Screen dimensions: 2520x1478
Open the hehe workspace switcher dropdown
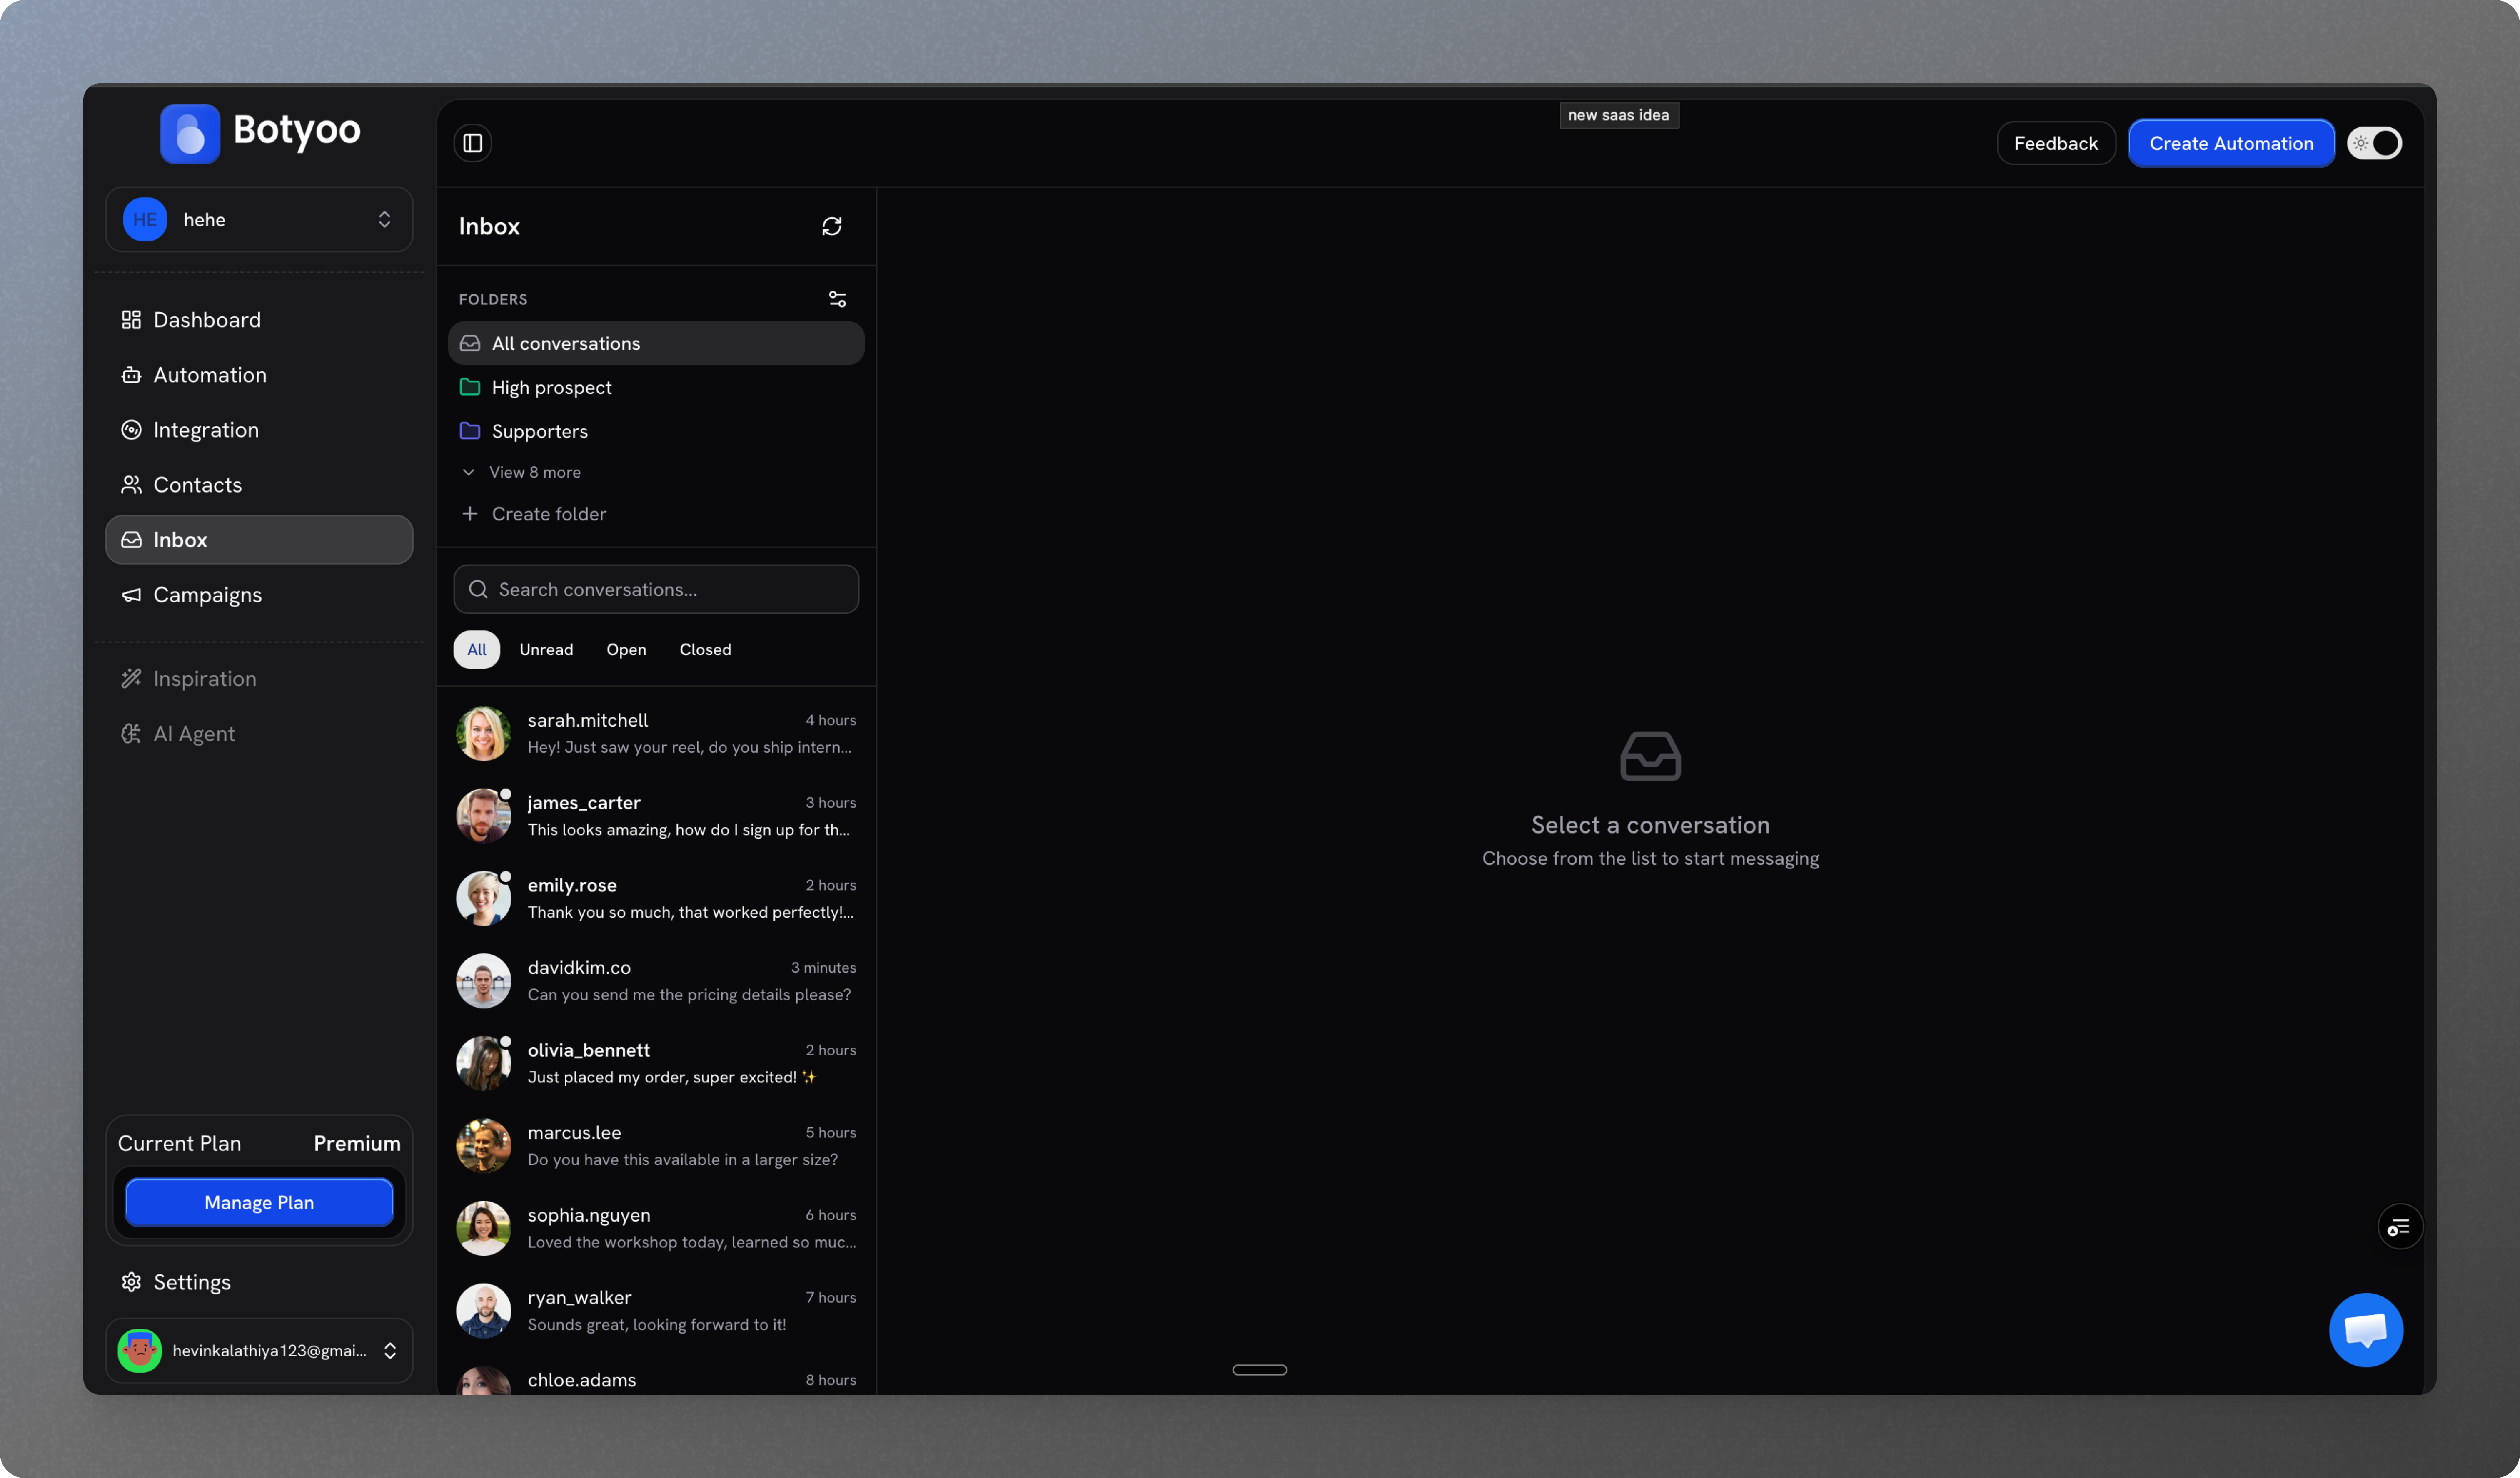pyautogui.click(x=259, y=219)
